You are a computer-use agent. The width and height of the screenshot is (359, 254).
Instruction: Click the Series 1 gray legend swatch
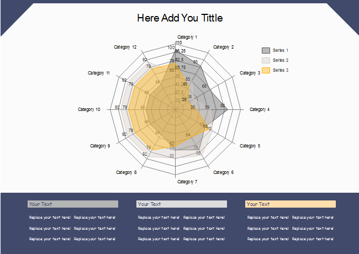[266, 50]
